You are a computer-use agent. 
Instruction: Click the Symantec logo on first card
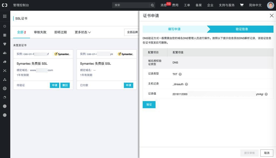[62, 54]
